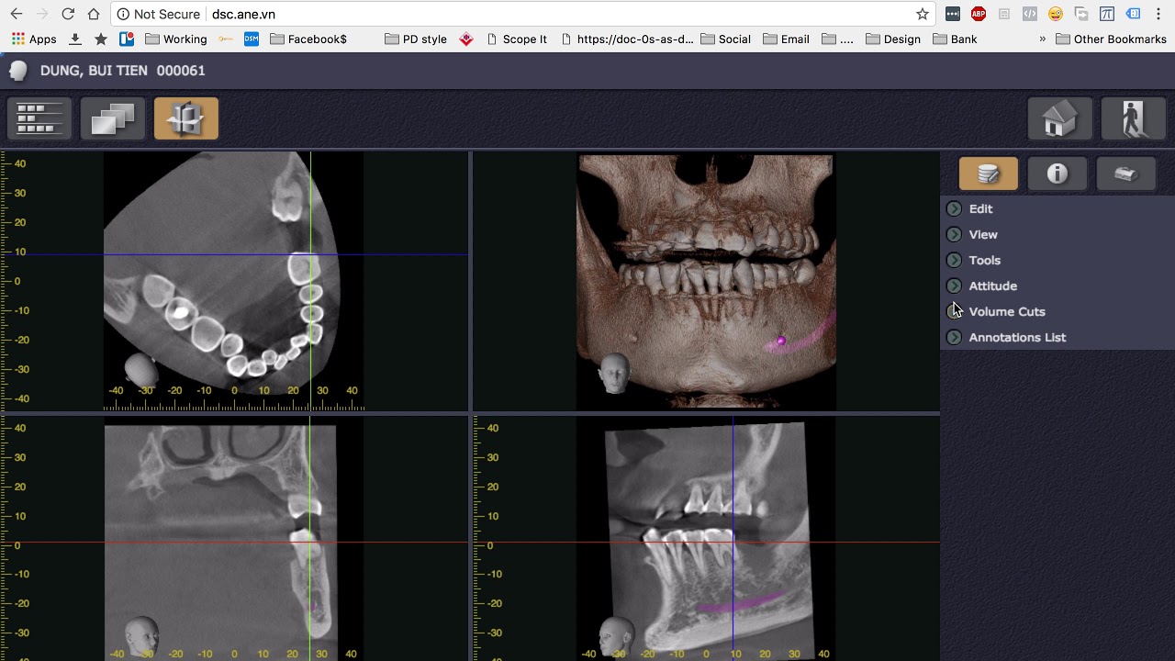Open the info panel tab
This screenshot has height=661, width=1175.
point(1057,174)
